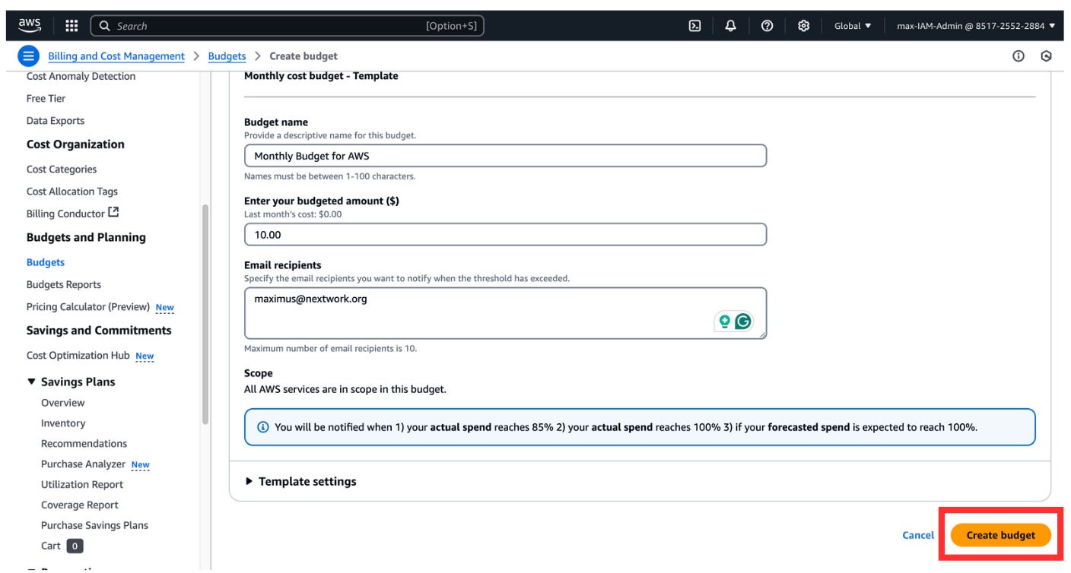Open Savings Plans Recommendations
Image resolution: width=1071 pixels, height=573 pixels.
pyautogui.click(x=84, y=443)
